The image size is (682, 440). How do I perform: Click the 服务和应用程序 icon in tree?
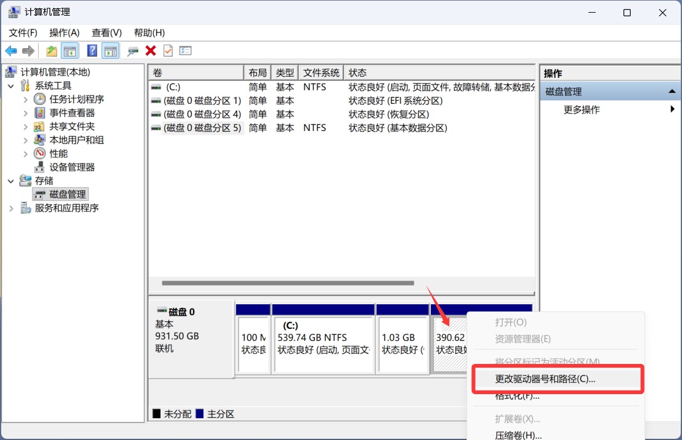point(26,208)
